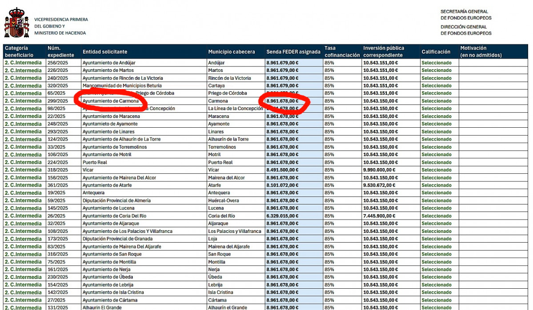Click the 'Calificación' column header
This screenshot has height=310, width=533.
(x=436, y=52)
